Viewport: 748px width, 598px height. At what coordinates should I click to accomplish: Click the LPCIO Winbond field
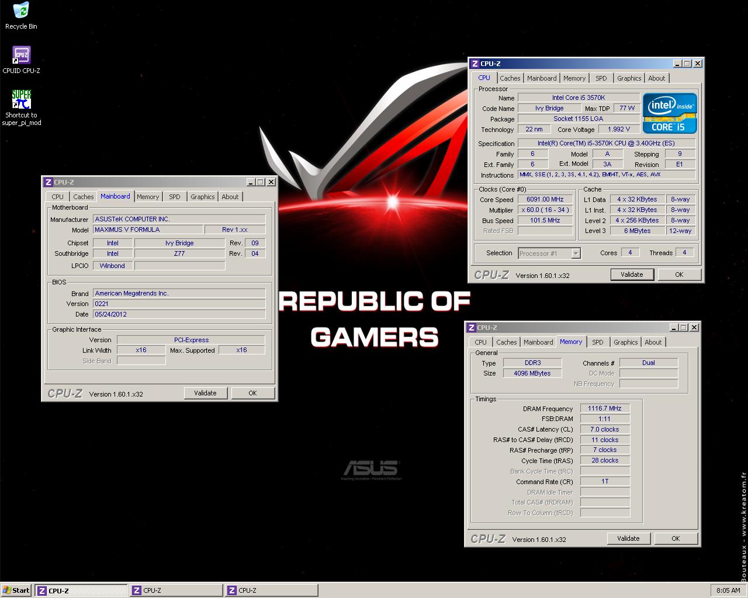click(112, 266)
